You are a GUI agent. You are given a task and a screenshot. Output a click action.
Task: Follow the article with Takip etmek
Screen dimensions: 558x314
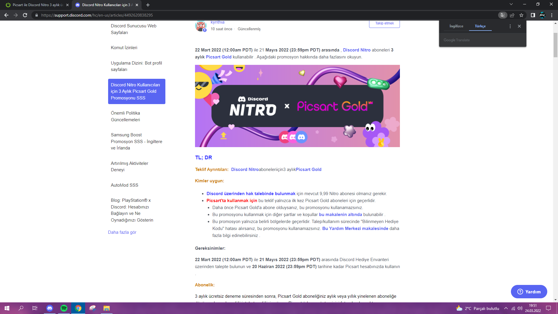tap(384, 24)
